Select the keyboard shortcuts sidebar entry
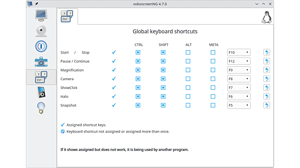This screenshot has width=300, height=168. coord(41,77)
